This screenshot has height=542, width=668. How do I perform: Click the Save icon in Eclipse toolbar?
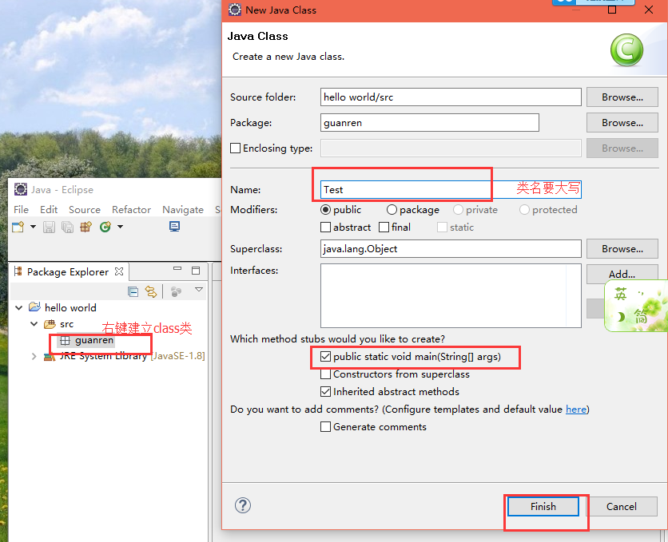(x=49, y=227)
